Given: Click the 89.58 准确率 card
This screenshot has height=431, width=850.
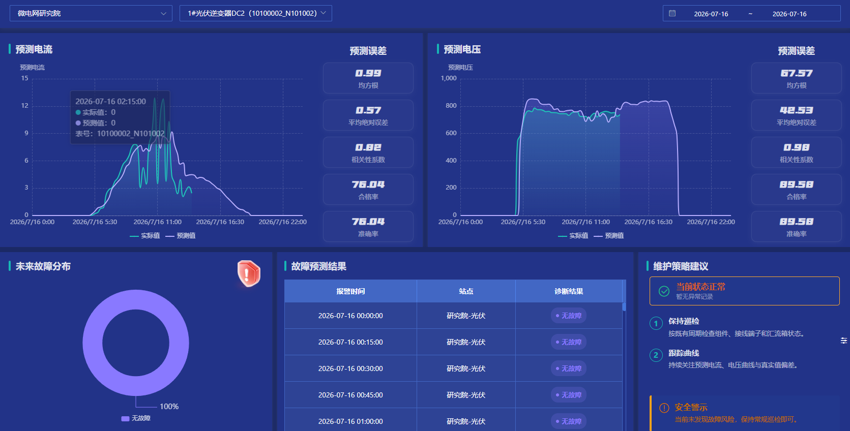Looking at the screenshot, I should tap(797, 227).
